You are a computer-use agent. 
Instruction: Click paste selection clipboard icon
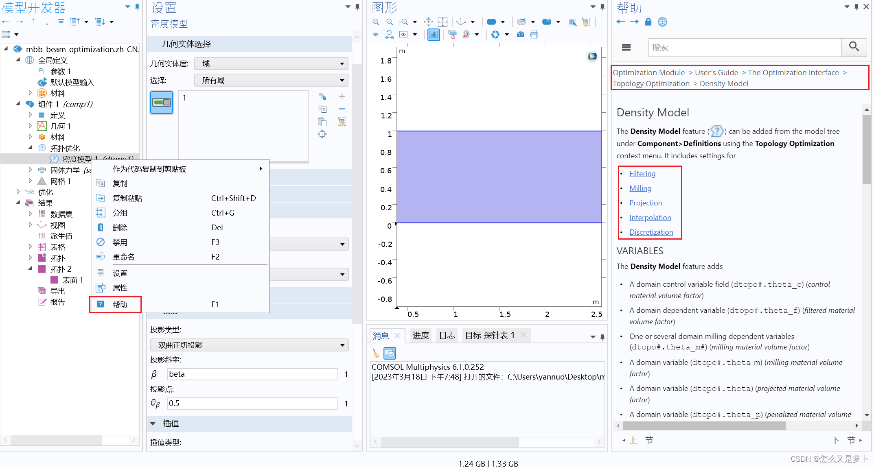pyautogui.click(x=322, y=122)
